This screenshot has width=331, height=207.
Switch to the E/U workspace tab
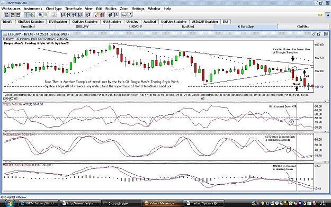pos(225,22)
